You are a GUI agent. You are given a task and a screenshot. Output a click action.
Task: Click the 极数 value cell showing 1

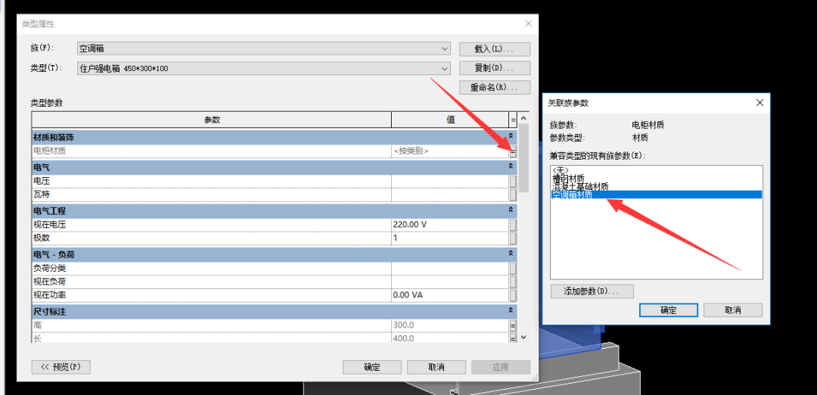coord(450,238)
